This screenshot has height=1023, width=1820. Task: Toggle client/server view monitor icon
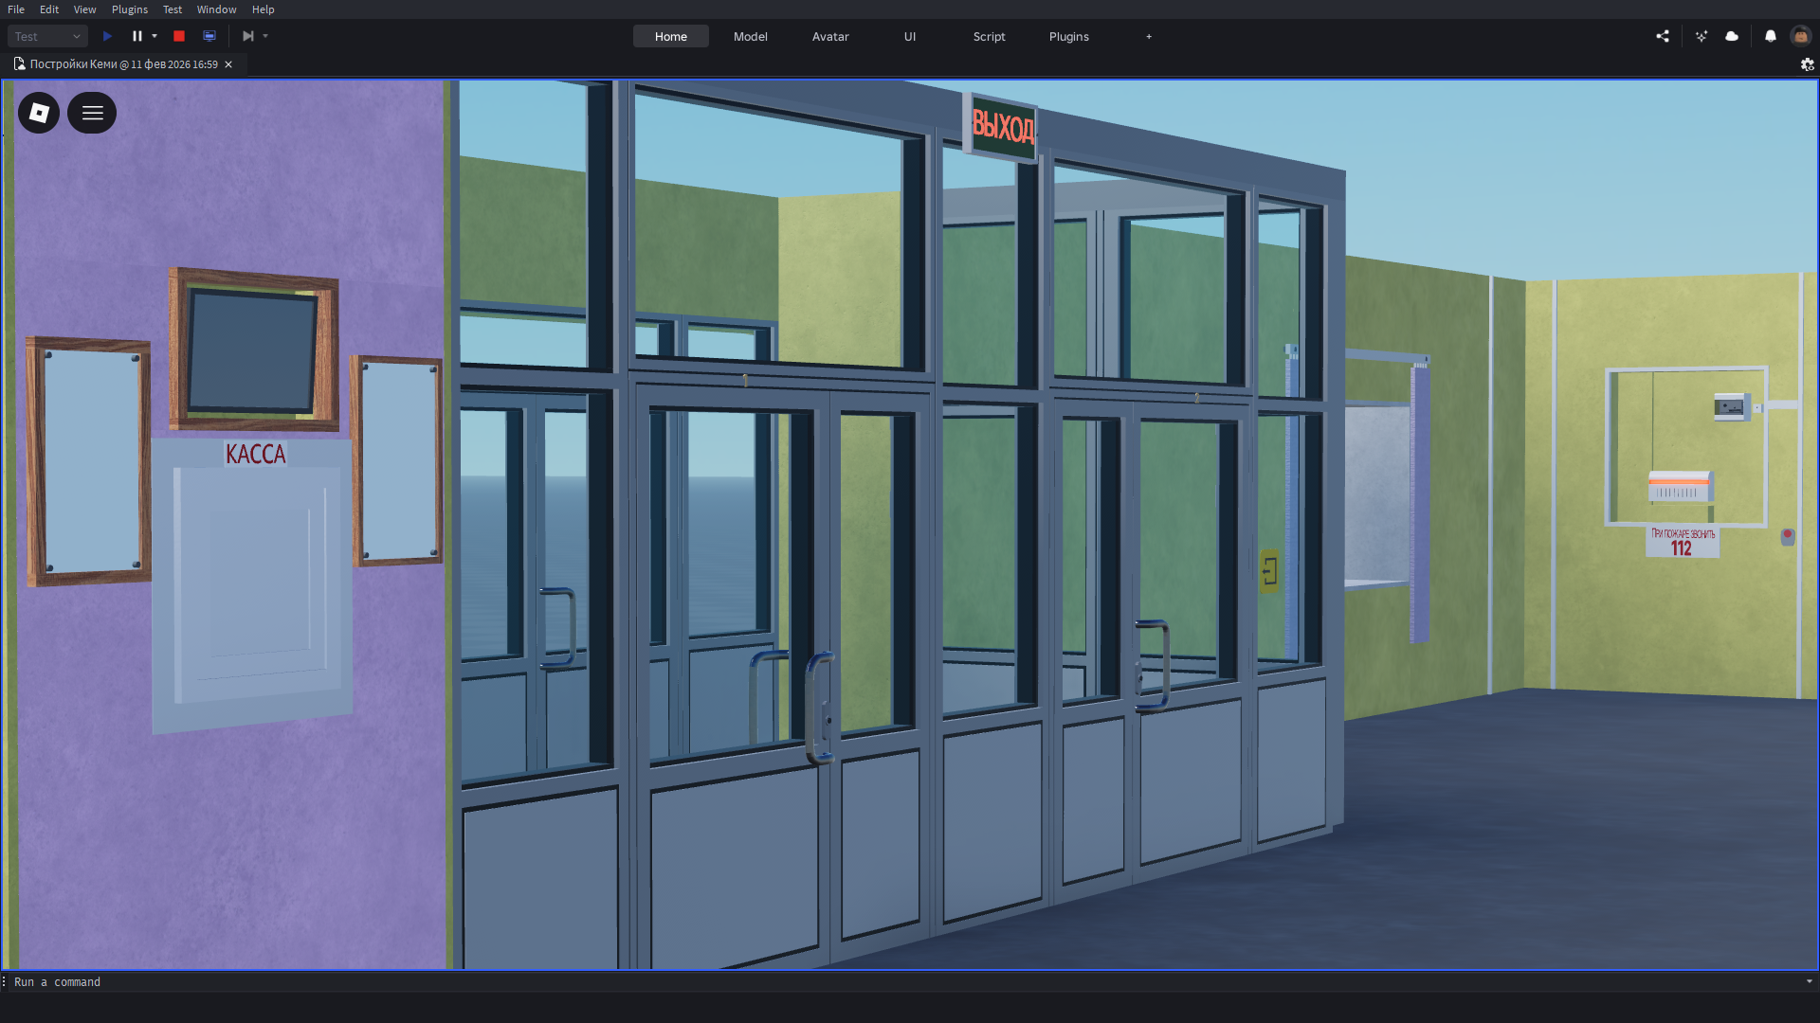pyautogui.click(x=209, y=36)
